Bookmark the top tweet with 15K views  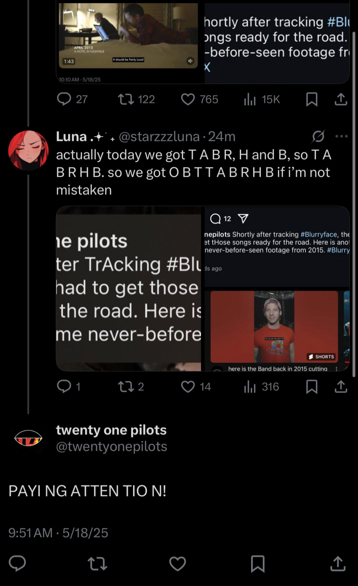point(312,99)
